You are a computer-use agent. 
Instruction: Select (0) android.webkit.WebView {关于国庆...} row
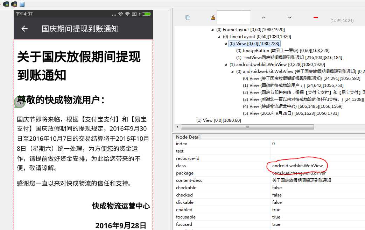pos(300,71)
